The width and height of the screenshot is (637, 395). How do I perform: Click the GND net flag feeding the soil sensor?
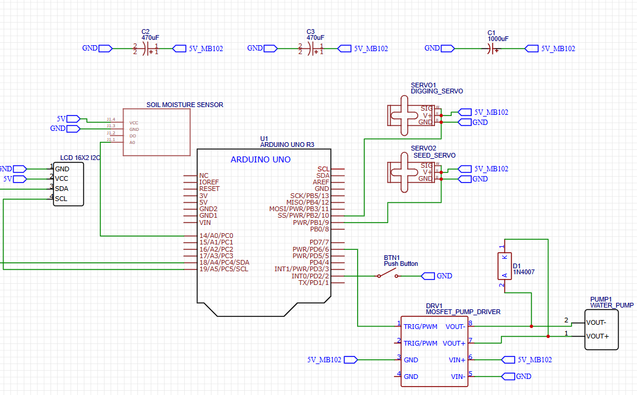[73, 128]
